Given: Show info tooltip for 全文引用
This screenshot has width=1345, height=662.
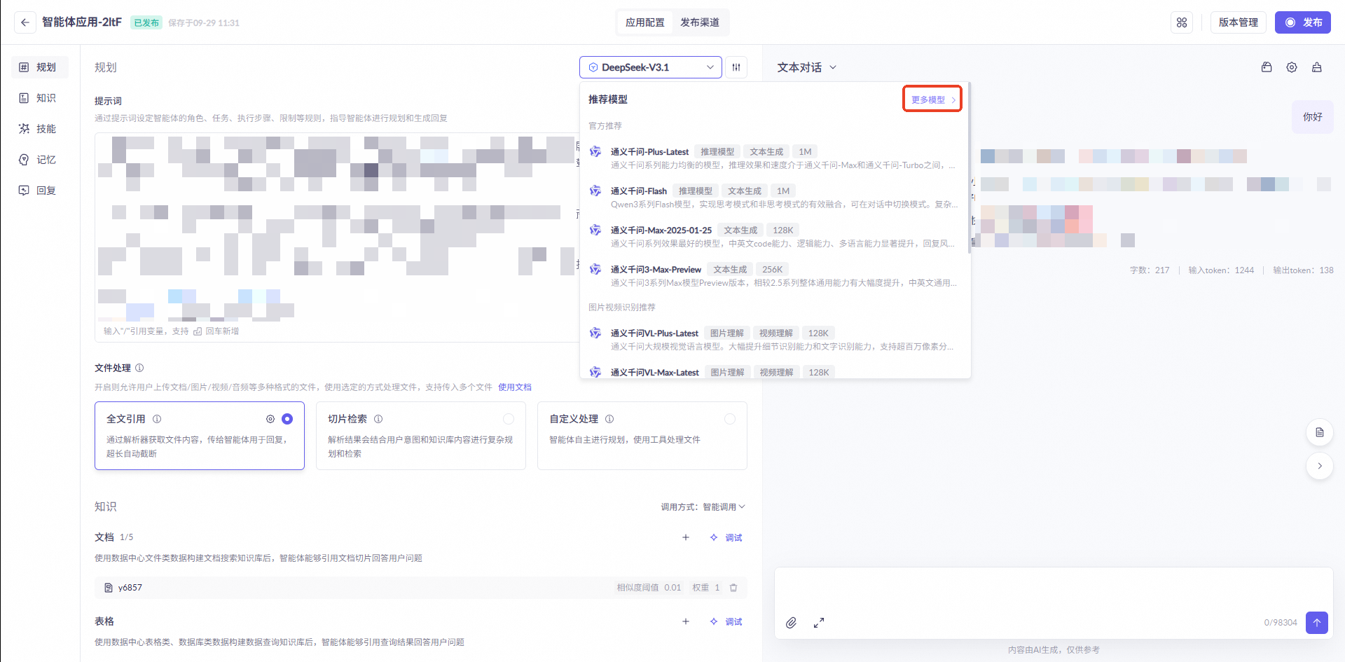Looking at the screenshot, I should pyautogui.click(x=157, y=419).
